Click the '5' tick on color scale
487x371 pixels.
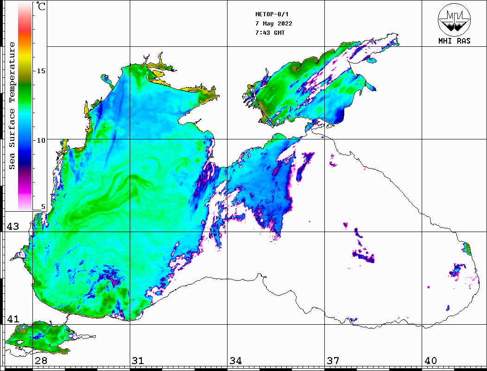pos(43,207)
